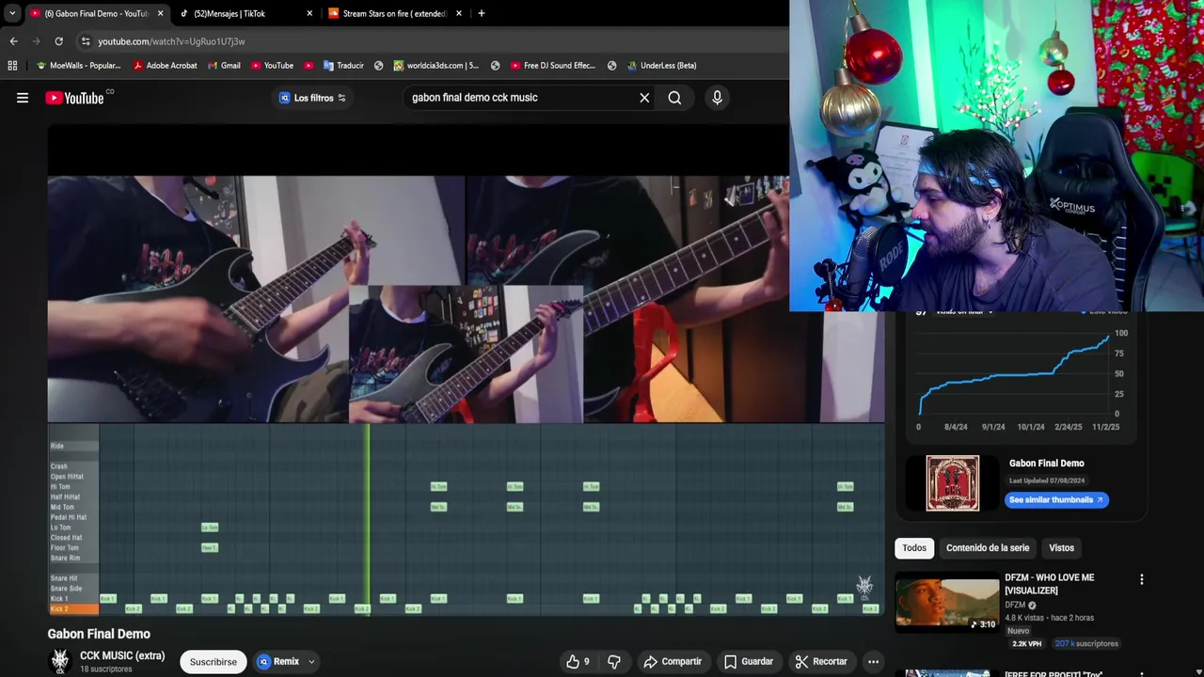The width and height of the screenshot is (1204, 677).
Task: Close the Stream Stars on fire tab
Action: (459, 13)
